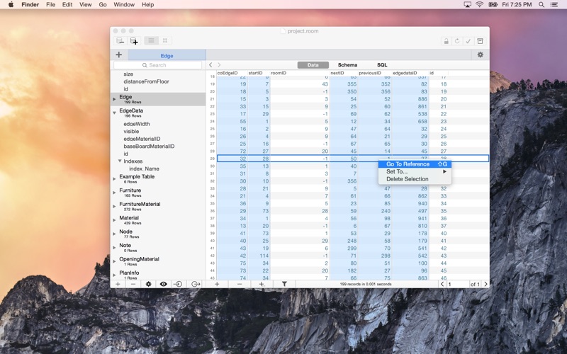Collapse the Indexes group

click(120, 161)
